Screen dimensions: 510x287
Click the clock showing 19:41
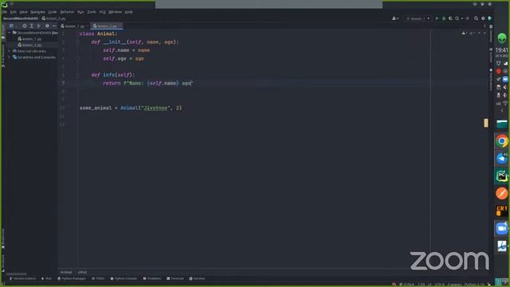tap(501, 50)
